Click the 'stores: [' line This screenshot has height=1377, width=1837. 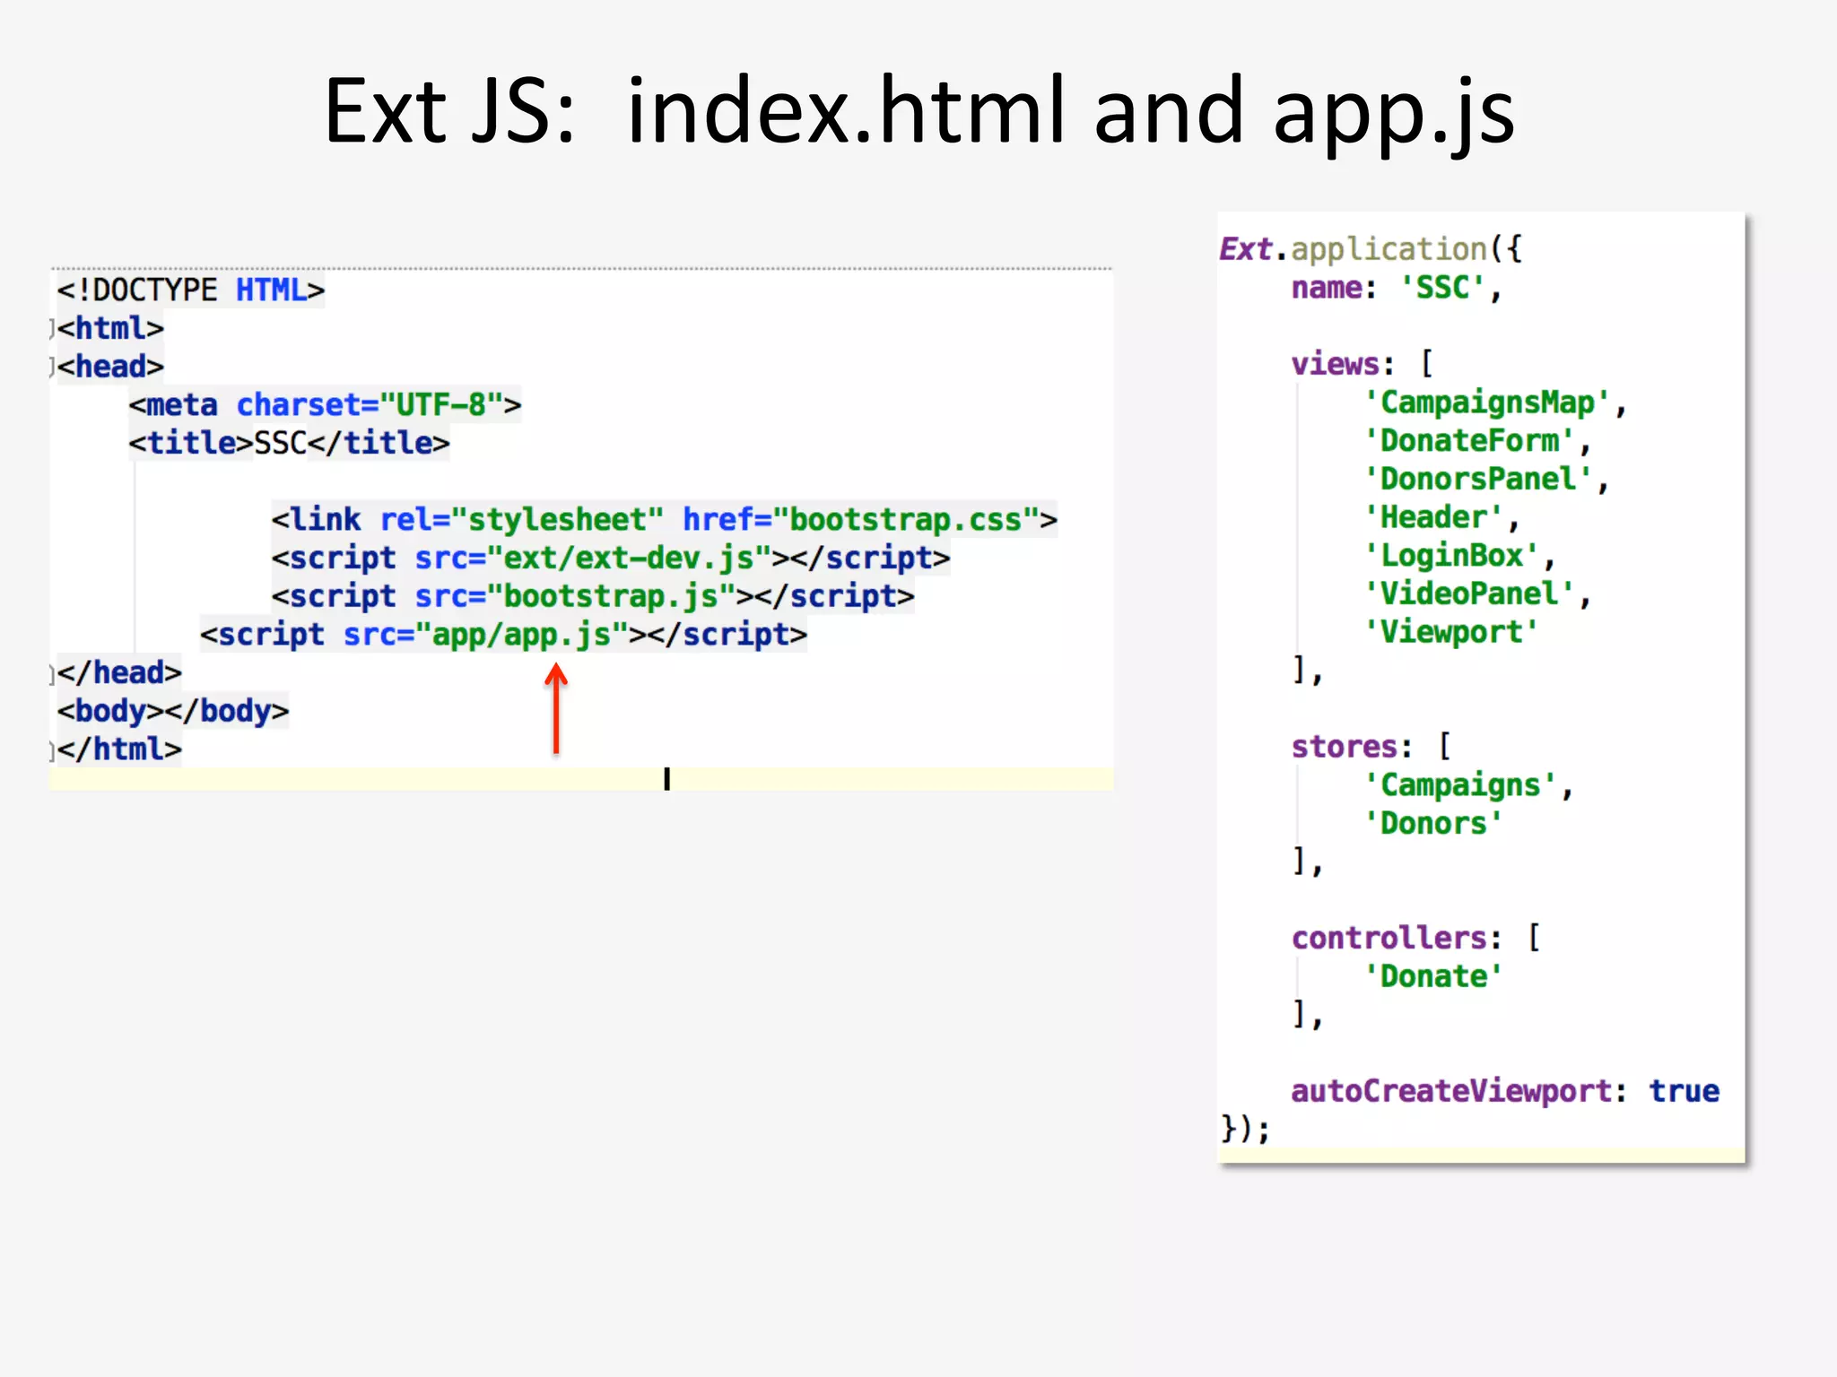coord(1371,747)
